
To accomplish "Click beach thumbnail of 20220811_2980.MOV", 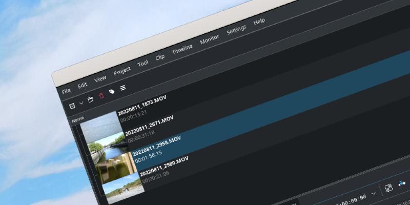I will point(123,188).
